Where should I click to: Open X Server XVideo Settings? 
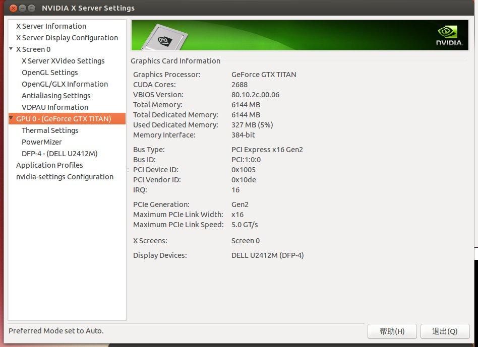[x=63, y=61]
